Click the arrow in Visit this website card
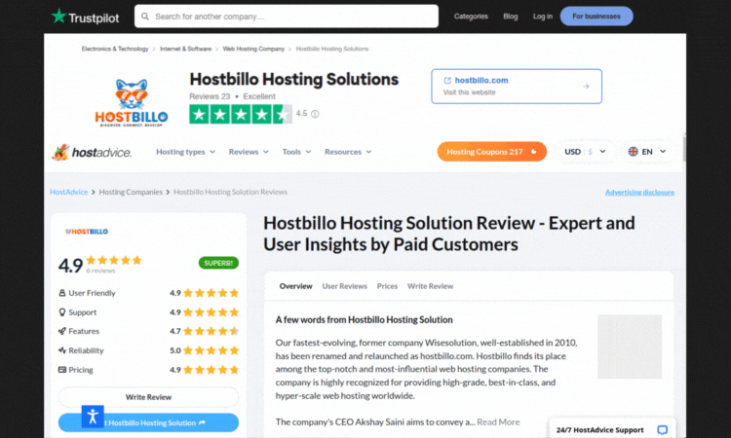The width and height of the screenshot is (731, 438). 586,87
